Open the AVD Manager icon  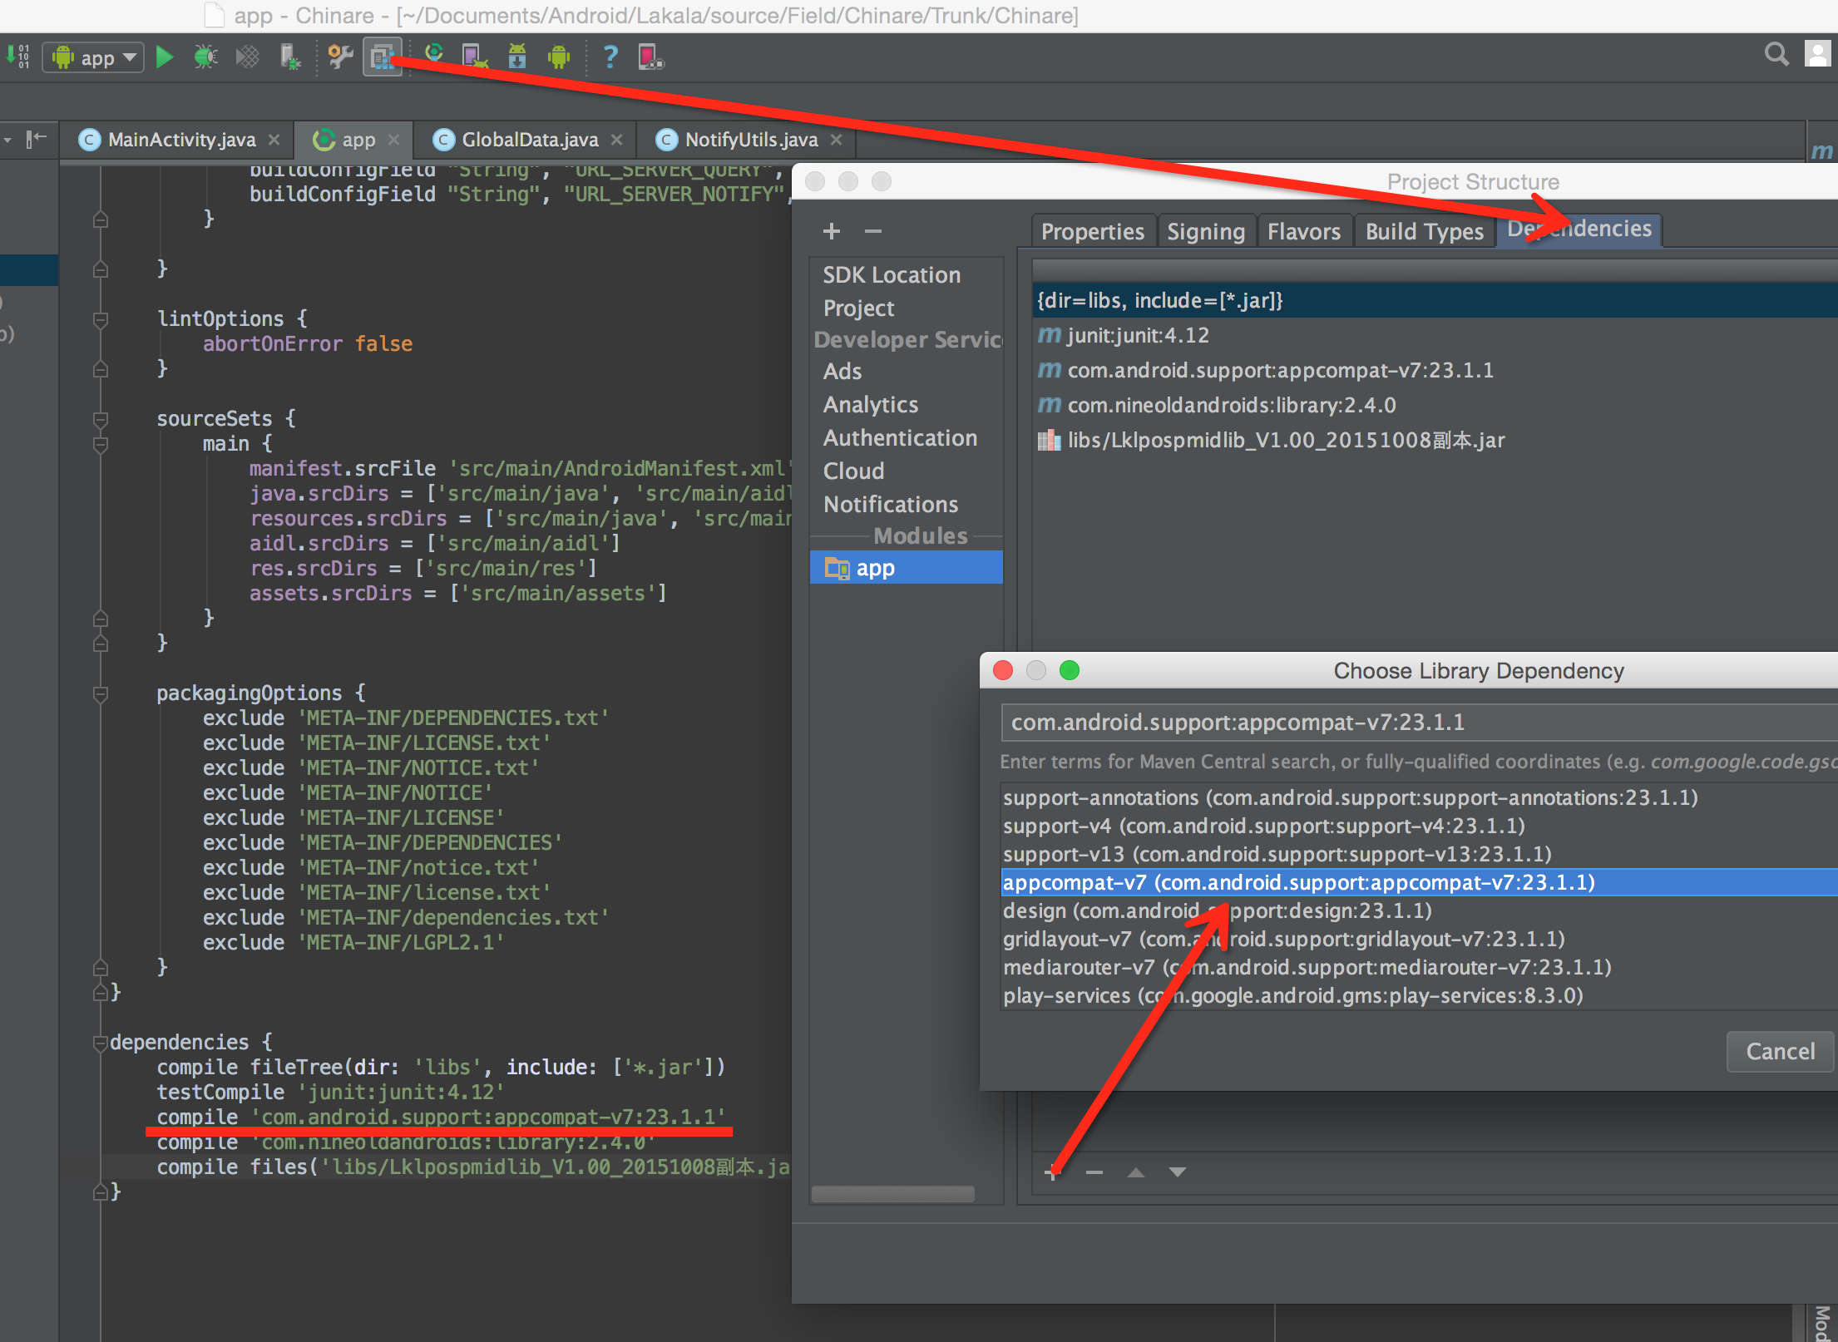(x=474, y=57)
